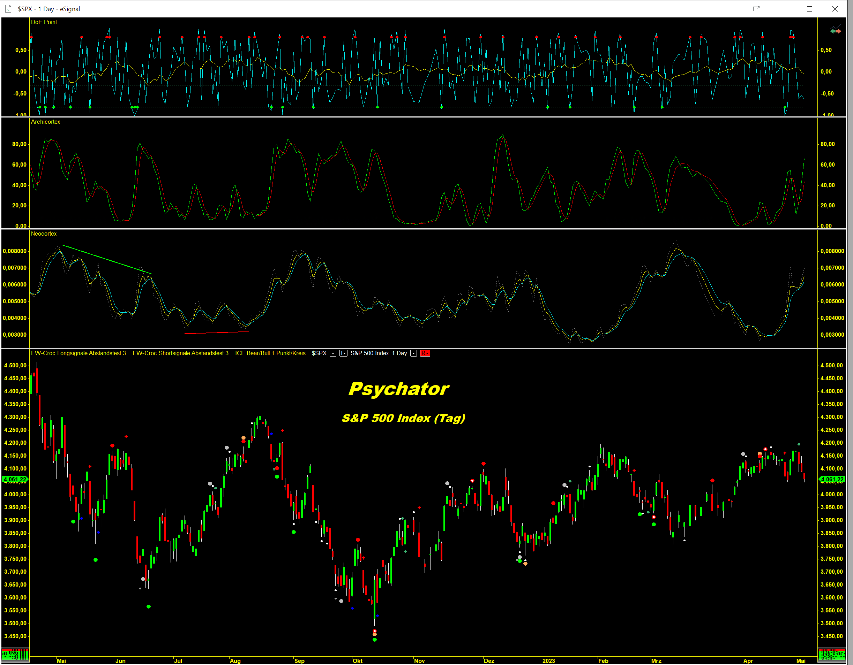Image resolution: width=853 pixels, height=665 pixels.
Task: Open the $SPX symbol dropdown arrow
Action: (333, 353)
